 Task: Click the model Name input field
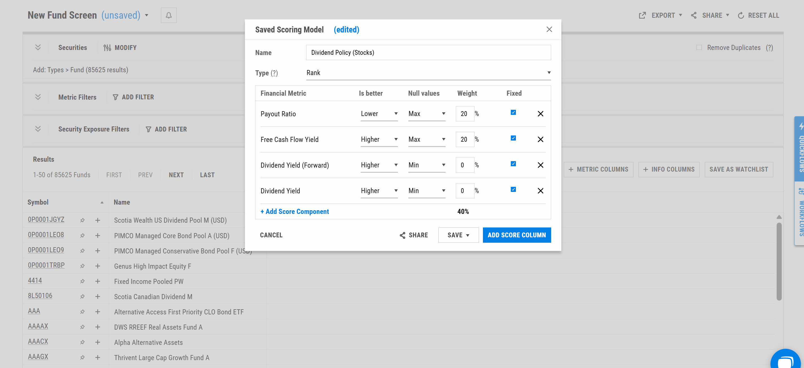428,52
